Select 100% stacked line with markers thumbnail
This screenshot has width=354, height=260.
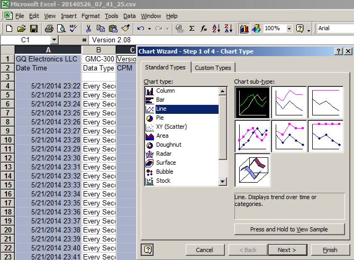325,136
